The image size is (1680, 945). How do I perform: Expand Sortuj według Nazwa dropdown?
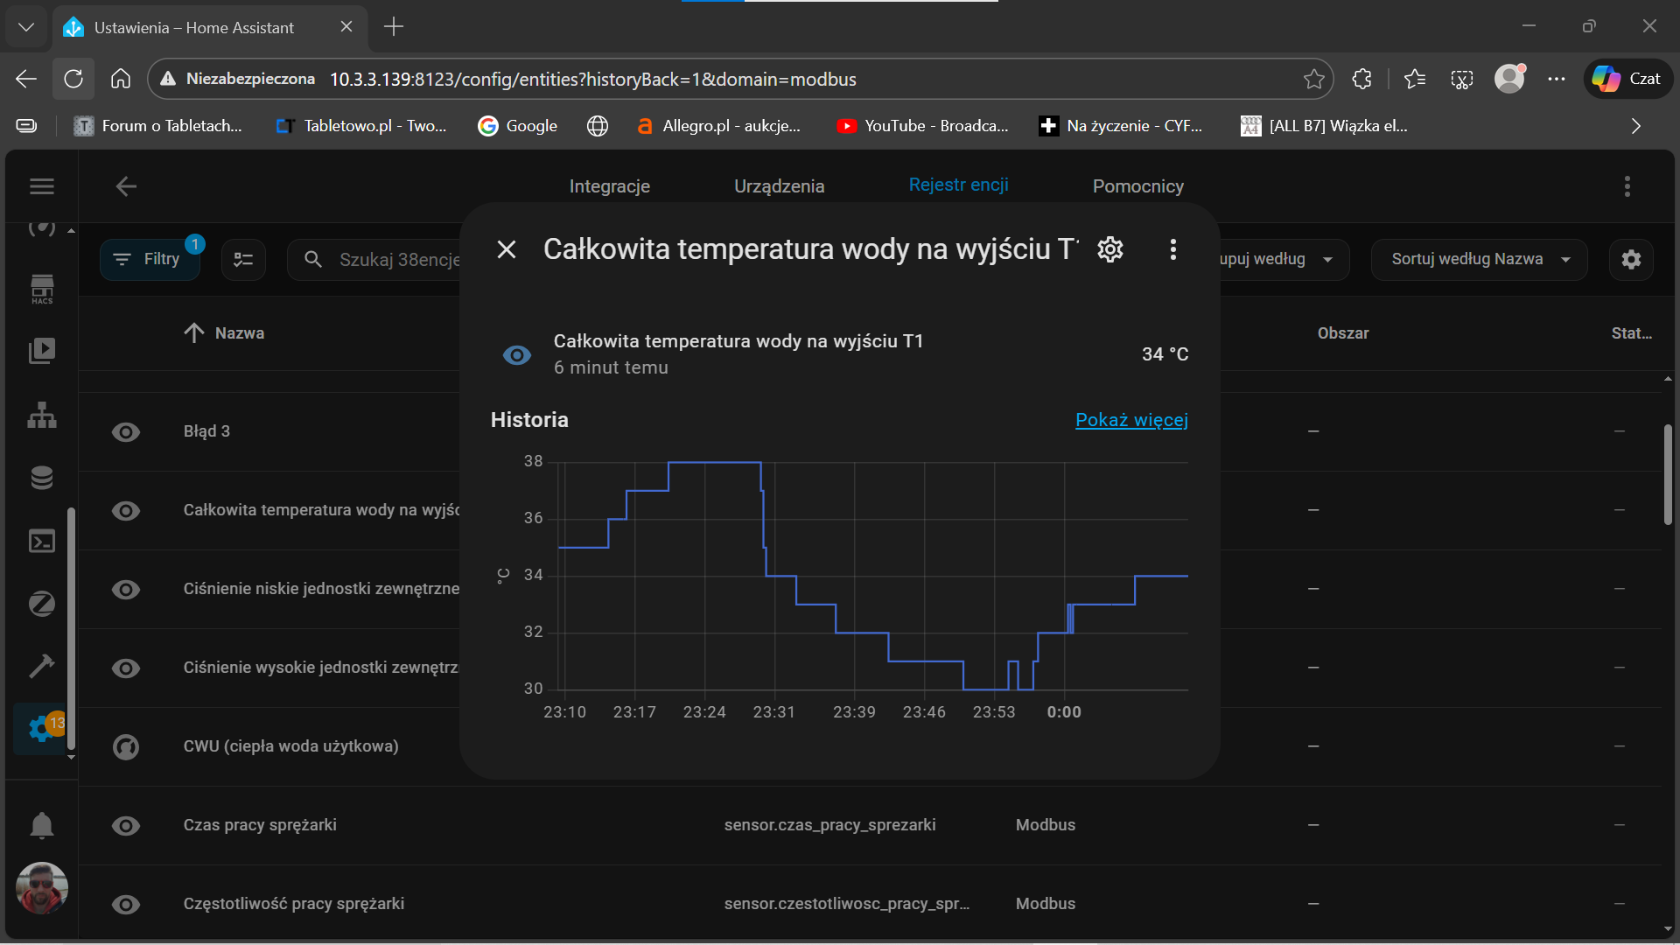(x=1479, y=260)
